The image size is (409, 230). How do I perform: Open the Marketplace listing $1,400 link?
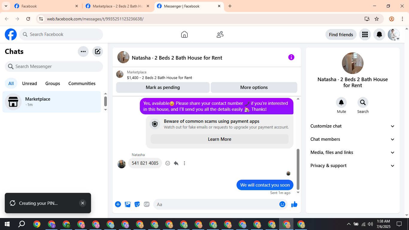[x=160, y=78]
